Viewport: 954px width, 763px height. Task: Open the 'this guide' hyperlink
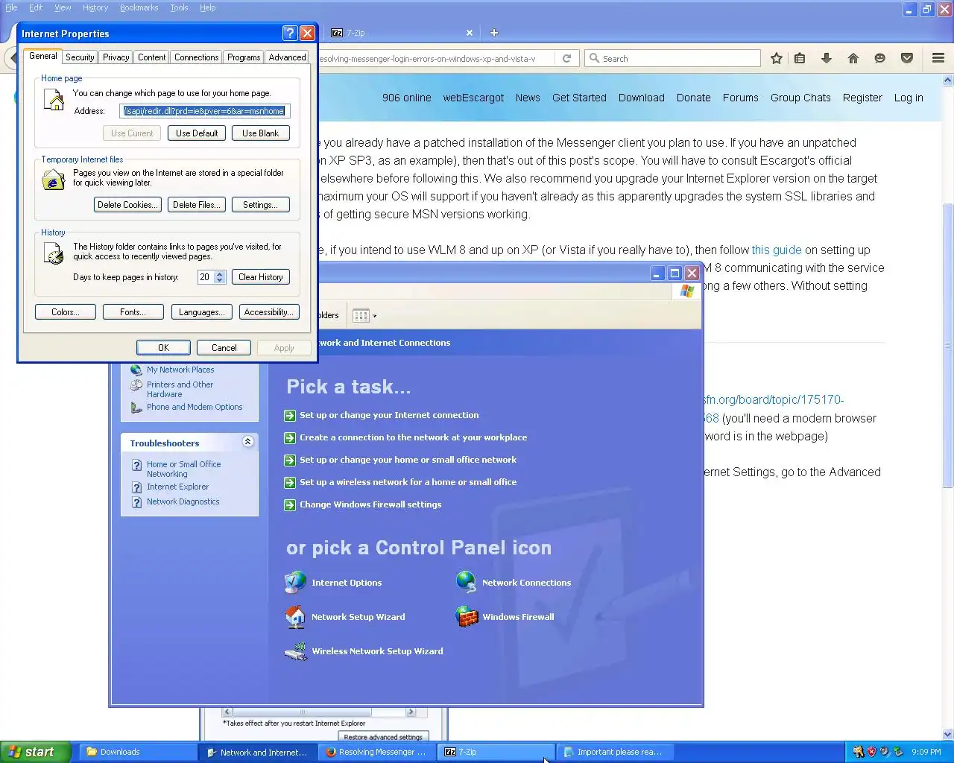pyautogui.click(x=777, y=250)
